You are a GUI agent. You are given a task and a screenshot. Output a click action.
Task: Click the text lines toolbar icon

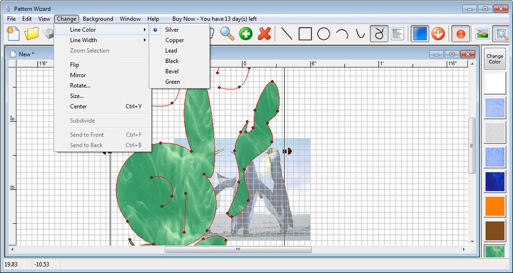[397, 34]
